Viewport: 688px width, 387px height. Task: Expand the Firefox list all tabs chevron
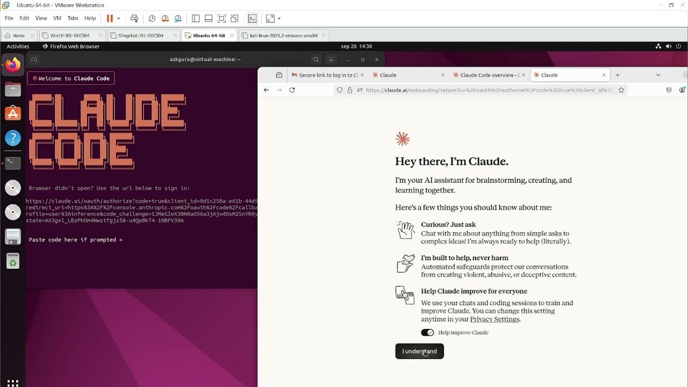pyautogui.click(x=658, y=75)
